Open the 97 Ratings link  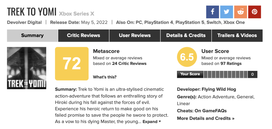tap(231, 64)
